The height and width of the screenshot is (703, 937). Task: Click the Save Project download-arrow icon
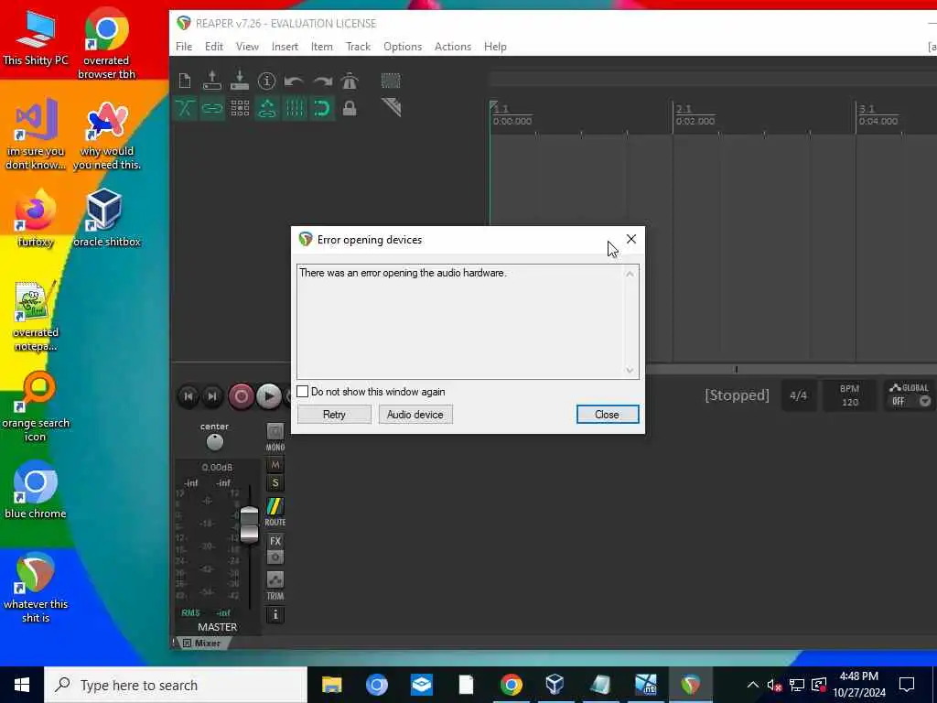click(x=240, y=81)
